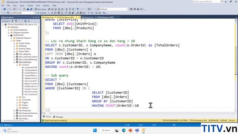Image resolution: width=238 pixels, height=134 pixels.
Task: Expand the Keys folder node
Action: [17, 97]
